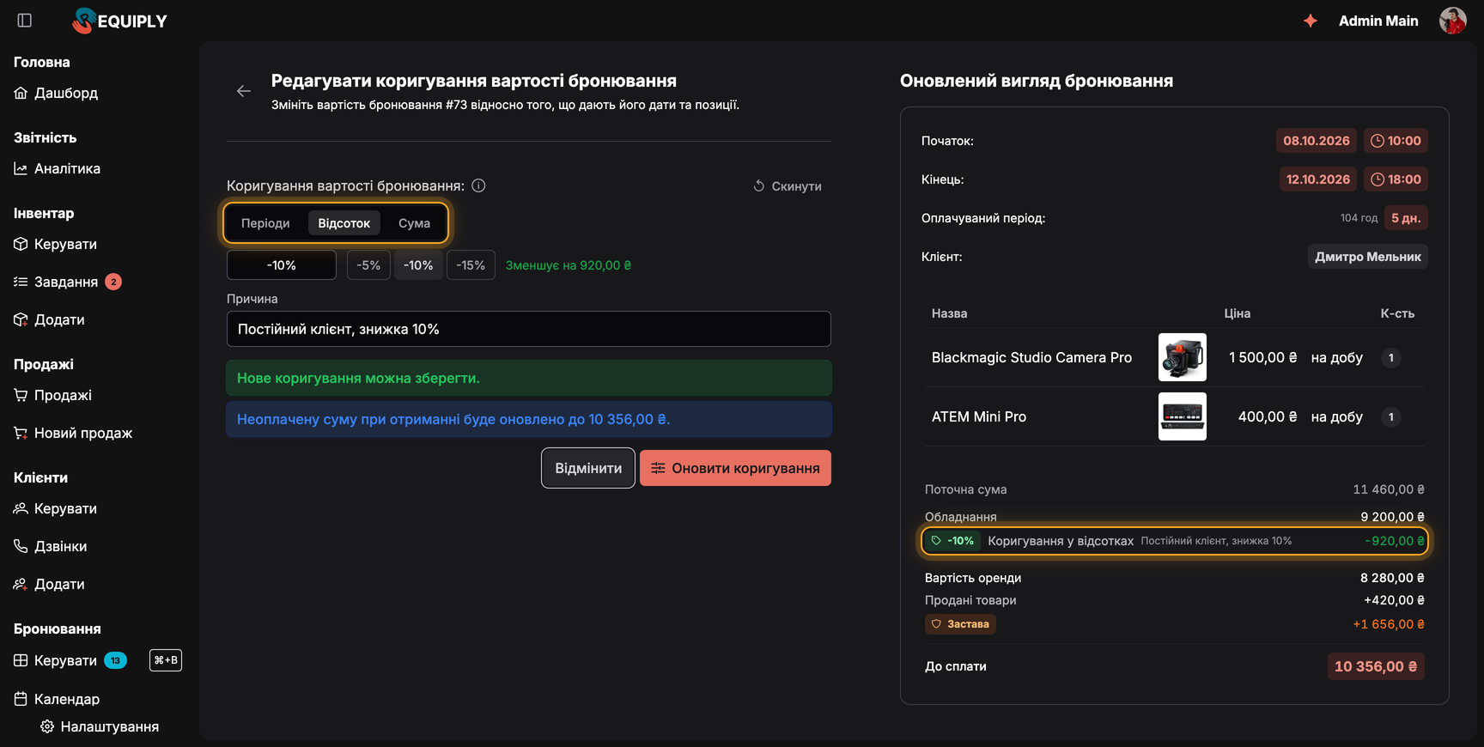This screenshot has width=1484, height=747.
Task: Open Керувати under Бронювання
Action: 56,660
